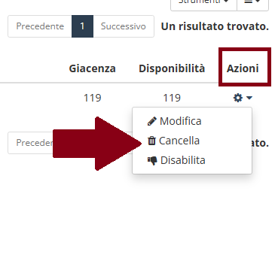Expand the arrow beside the hamburger icon
Image resolution: width=278 pixels, height=279 pixels.
coord(258,2)
